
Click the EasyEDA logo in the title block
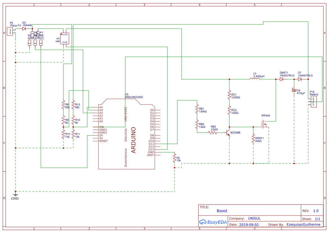coord(213,222)
